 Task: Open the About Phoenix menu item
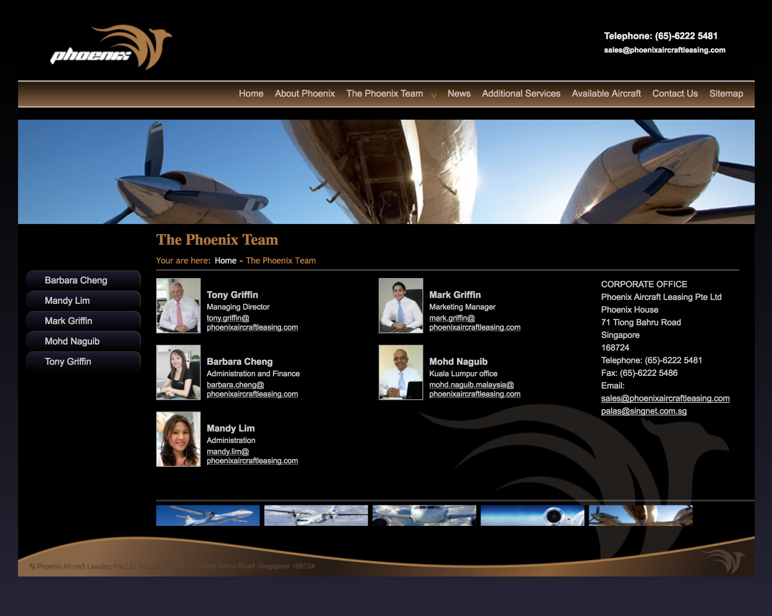click(x=305, y=94)
